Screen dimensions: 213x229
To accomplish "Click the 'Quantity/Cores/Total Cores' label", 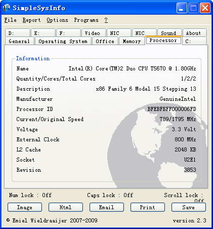I will click(x=56, y=79).
